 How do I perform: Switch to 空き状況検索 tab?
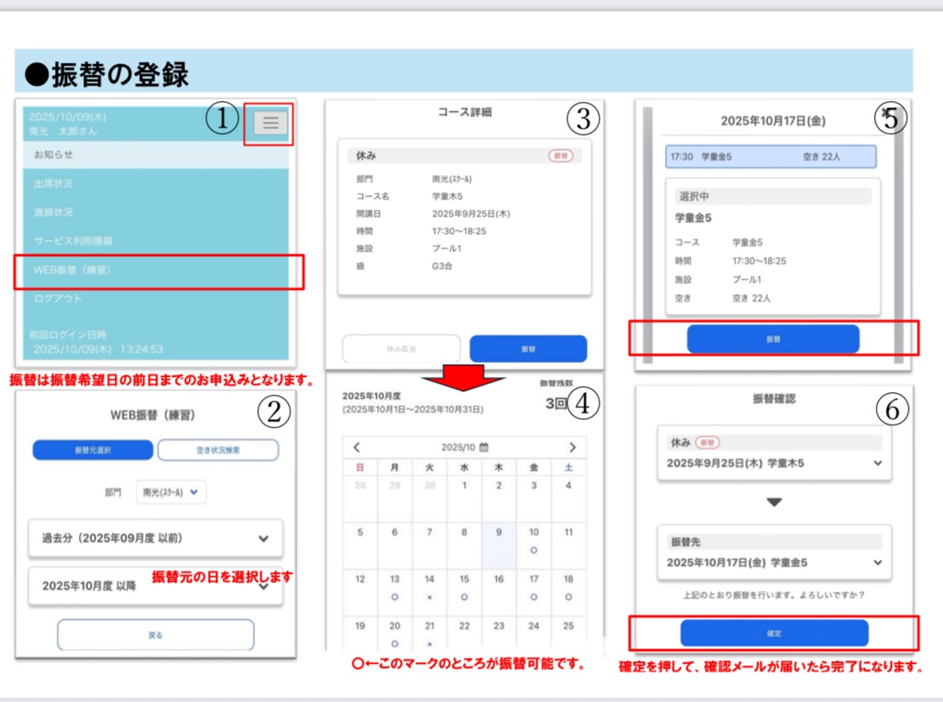tap(218, 450)
